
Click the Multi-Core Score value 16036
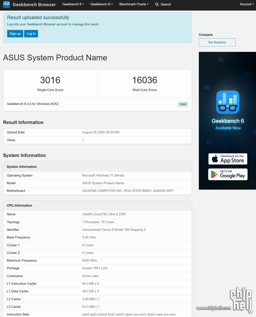(145, 80)
